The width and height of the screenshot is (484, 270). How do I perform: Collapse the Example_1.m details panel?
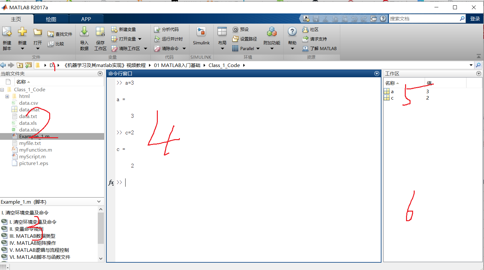point(99,202)
